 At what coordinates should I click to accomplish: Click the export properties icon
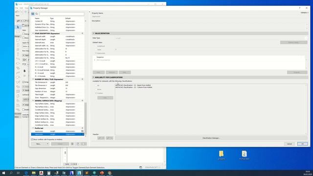[x=78, y=144]
